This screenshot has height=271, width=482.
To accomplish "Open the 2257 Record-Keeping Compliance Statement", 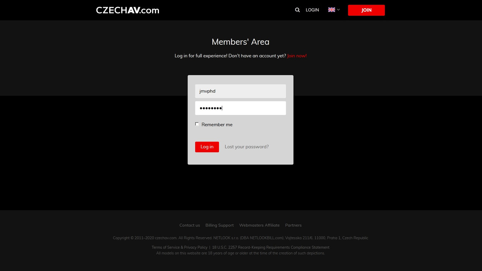I will click(x=271, y=247).
